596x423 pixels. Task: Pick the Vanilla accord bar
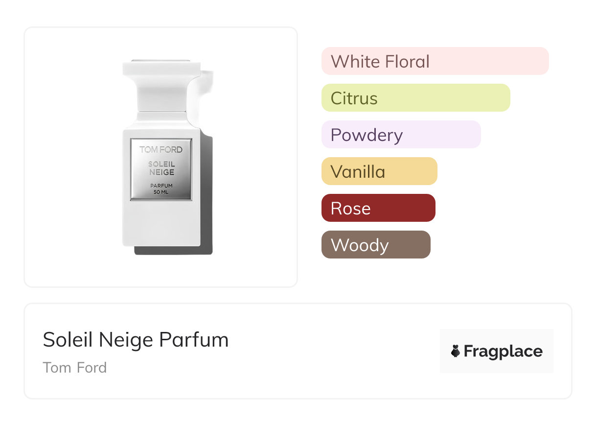379,171
